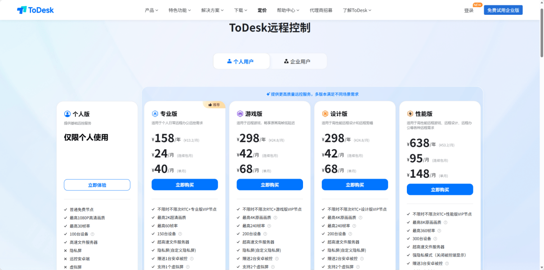Click help icon beside 最高240帧率 in 设计版
The height and width of the screenshot is (270, 544).
tap(354, 226)
